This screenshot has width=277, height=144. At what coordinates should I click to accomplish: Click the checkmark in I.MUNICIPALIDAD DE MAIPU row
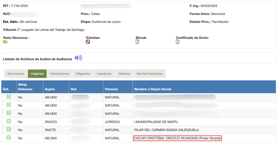point(9,121)
